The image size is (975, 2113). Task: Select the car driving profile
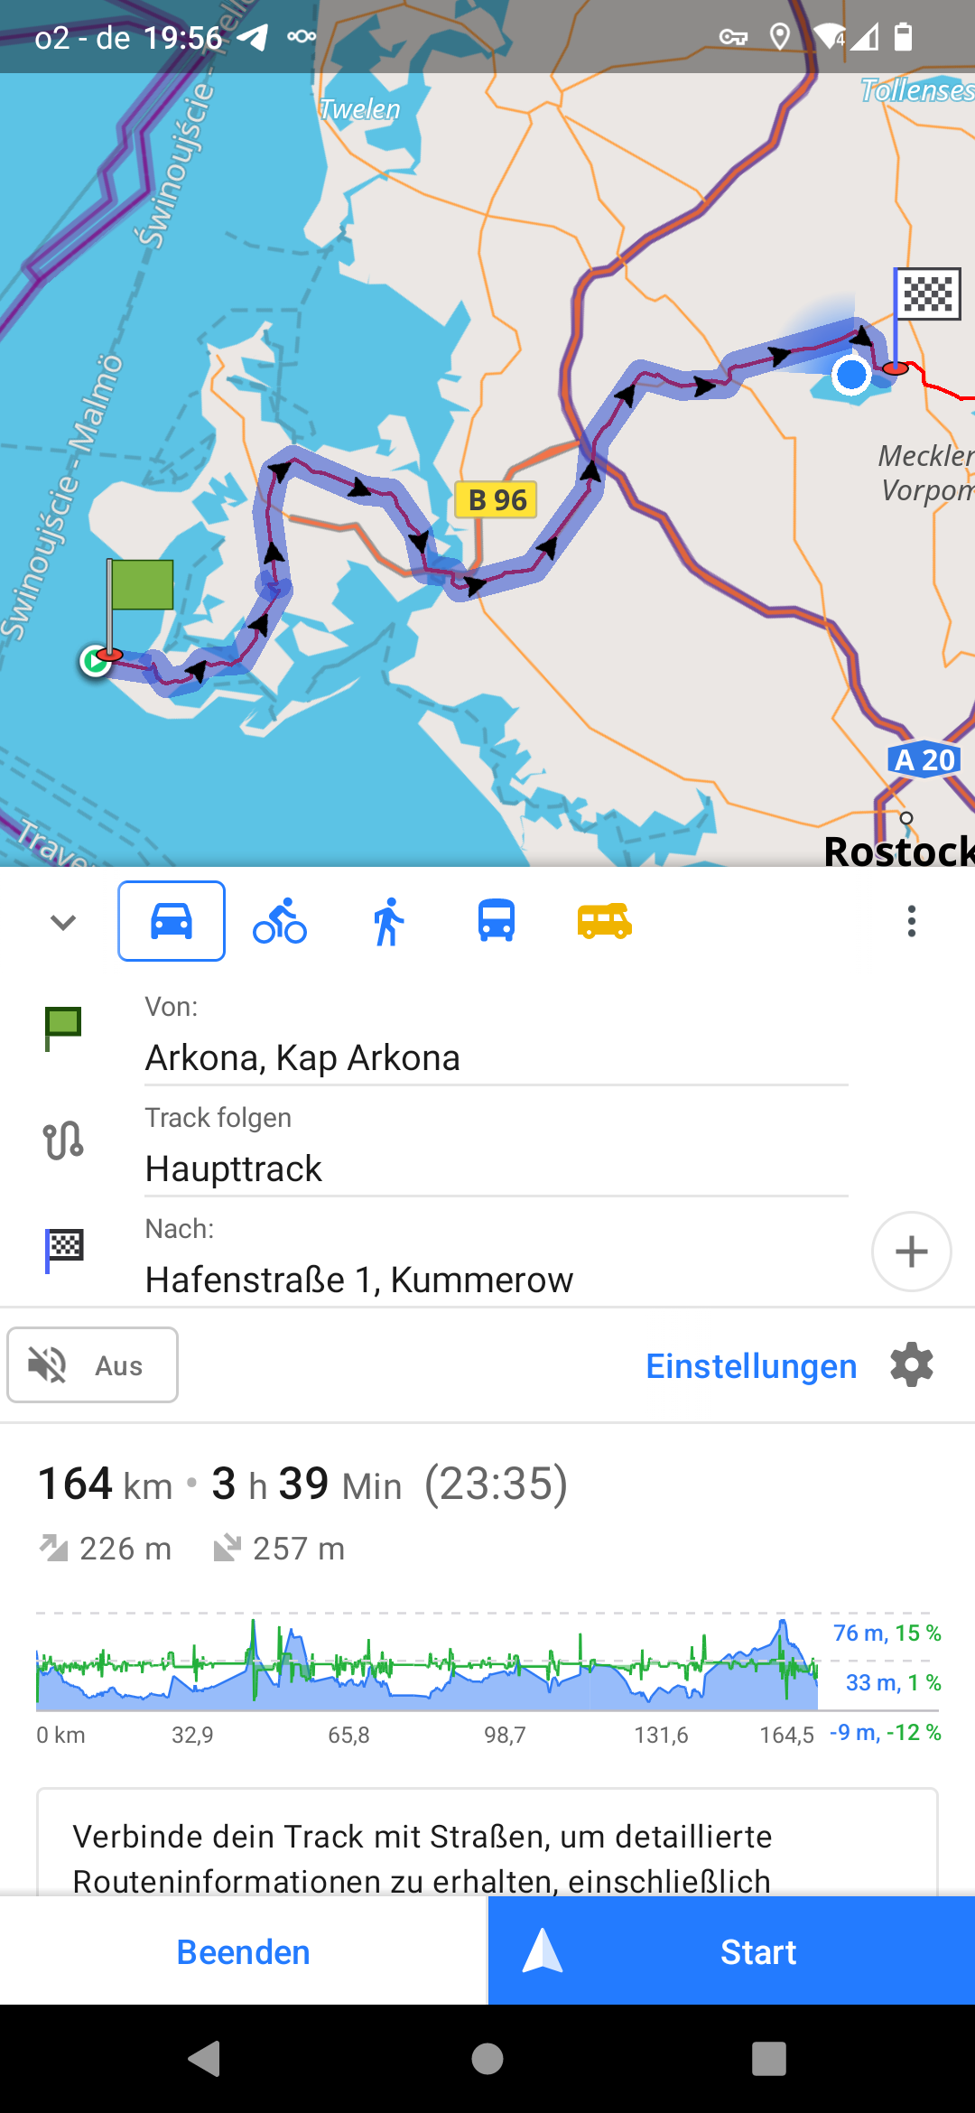pos(172,921)
